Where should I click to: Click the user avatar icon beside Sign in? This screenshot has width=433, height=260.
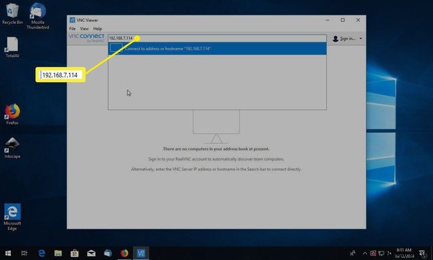click(336, 39)
